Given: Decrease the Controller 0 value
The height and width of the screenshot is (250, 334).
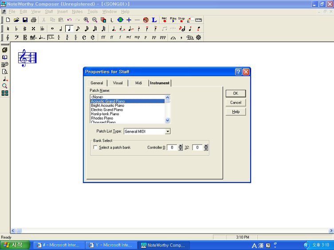Looking at the screenshot, I should point(181,149).
